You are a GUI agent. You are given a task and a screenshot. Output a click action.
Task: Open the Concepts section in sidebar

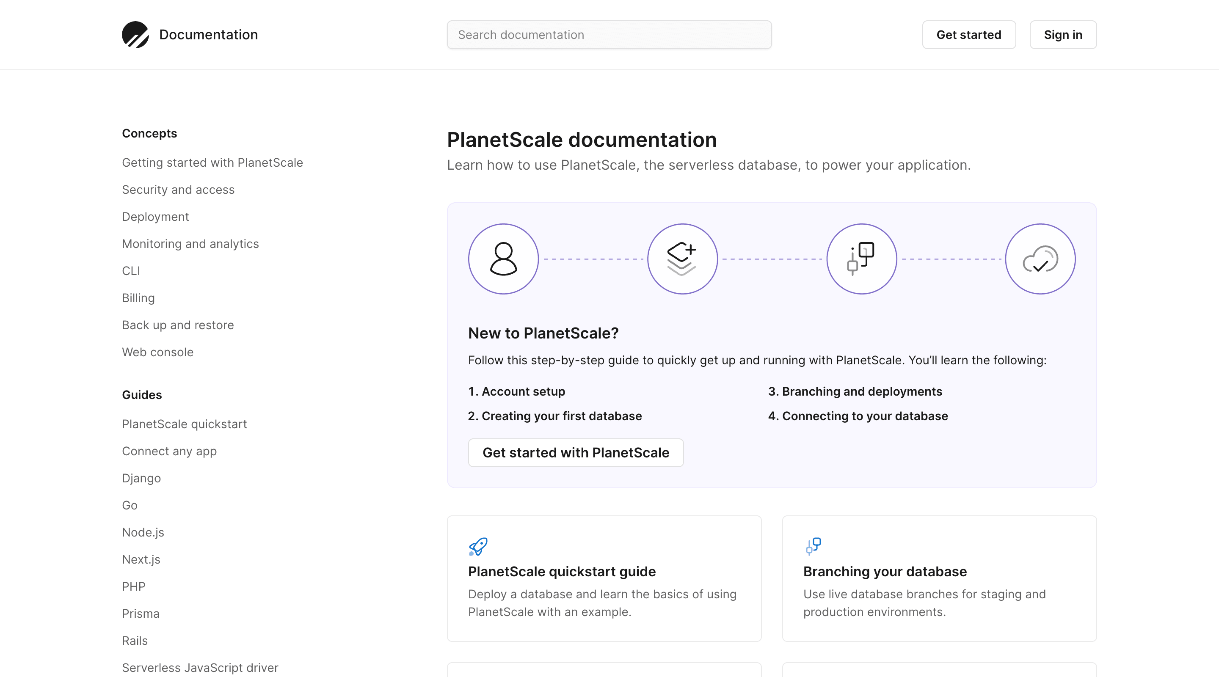click(149, 132)
